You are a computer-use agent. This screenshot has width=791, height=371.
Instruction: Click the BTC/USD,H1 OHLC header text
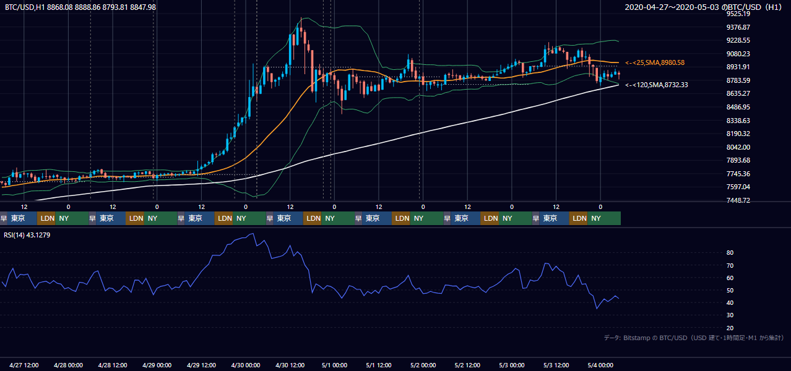(x=80, y=7)
